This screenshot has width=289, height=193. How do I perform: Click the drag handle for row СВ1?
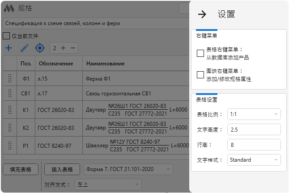(10, 94)
